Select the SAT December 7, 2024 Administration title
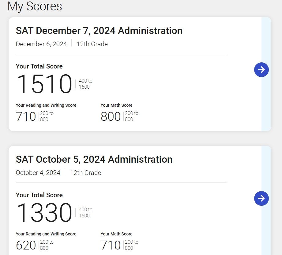Image resolution: width=282 pixels, height=255 pixels. tap(99, 31)
